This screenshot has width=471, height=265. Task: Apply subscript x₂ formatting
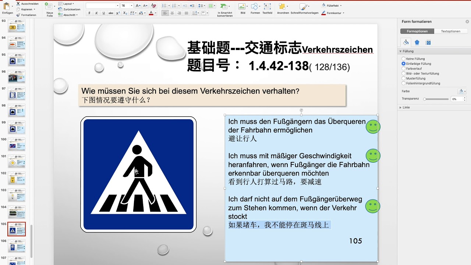[x=125, y=13]
